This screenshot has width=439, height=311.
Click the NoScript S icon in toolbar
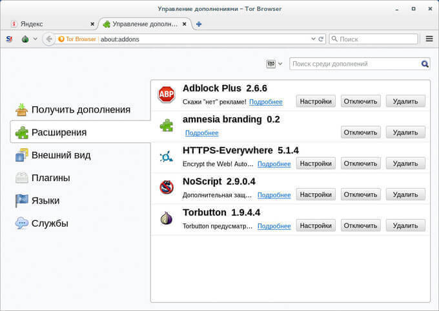9,39
